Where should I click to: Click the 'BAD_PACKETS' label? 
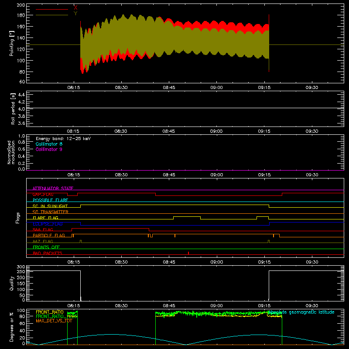[48, 253]
